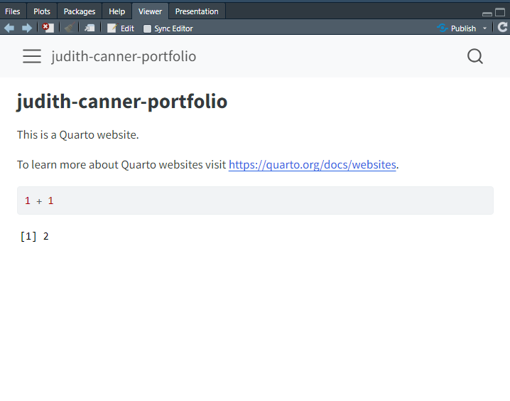Open the quarto.org/docs/websites link
510x401 pixels.
point(313,164)
